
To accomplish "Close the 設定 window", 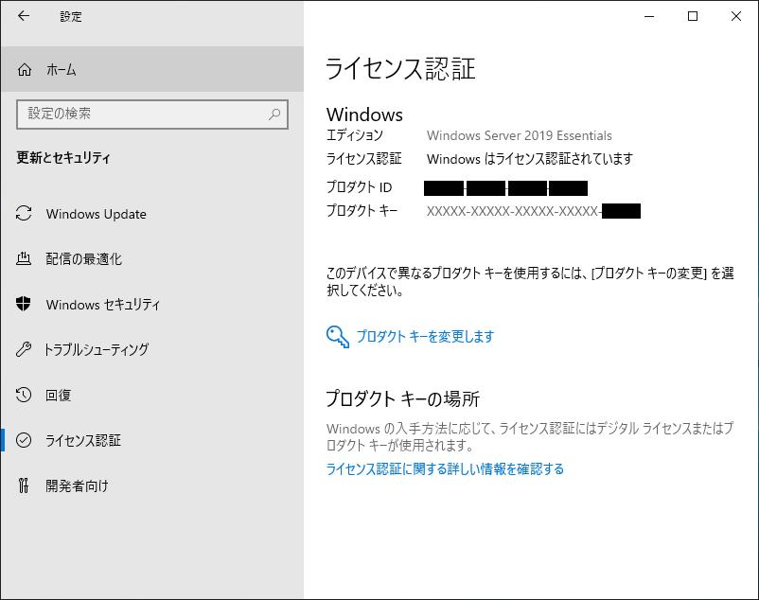I will [x=736, y=16].
